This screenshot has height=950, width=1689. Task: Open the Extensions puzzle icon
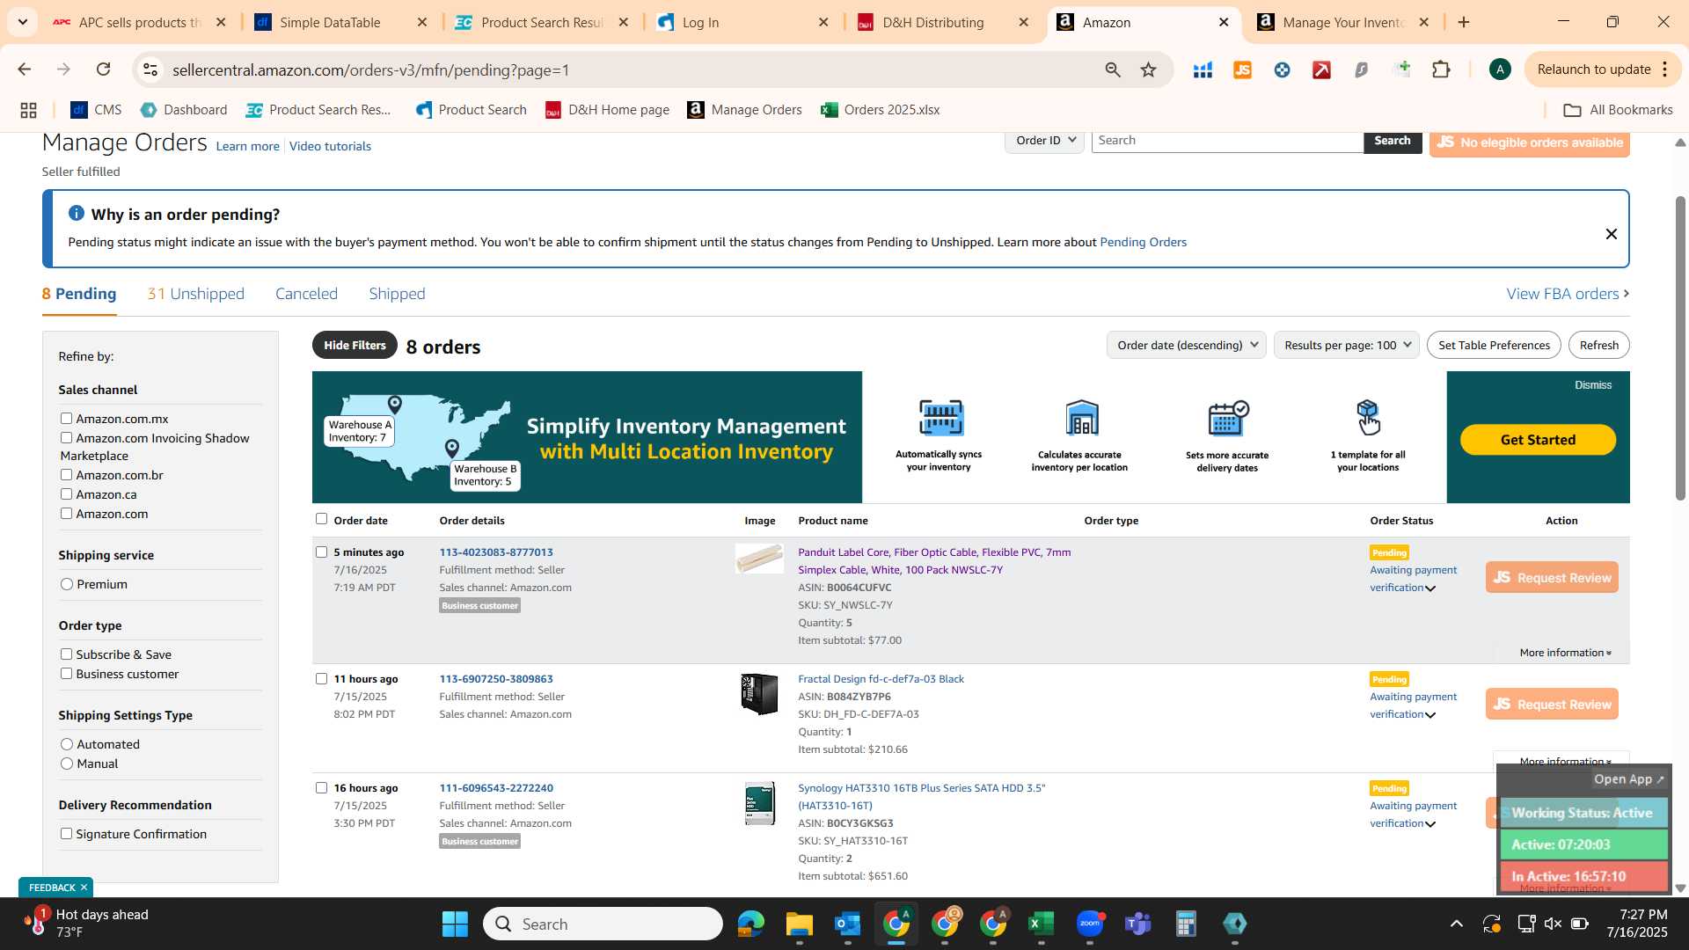[1441, 69]
